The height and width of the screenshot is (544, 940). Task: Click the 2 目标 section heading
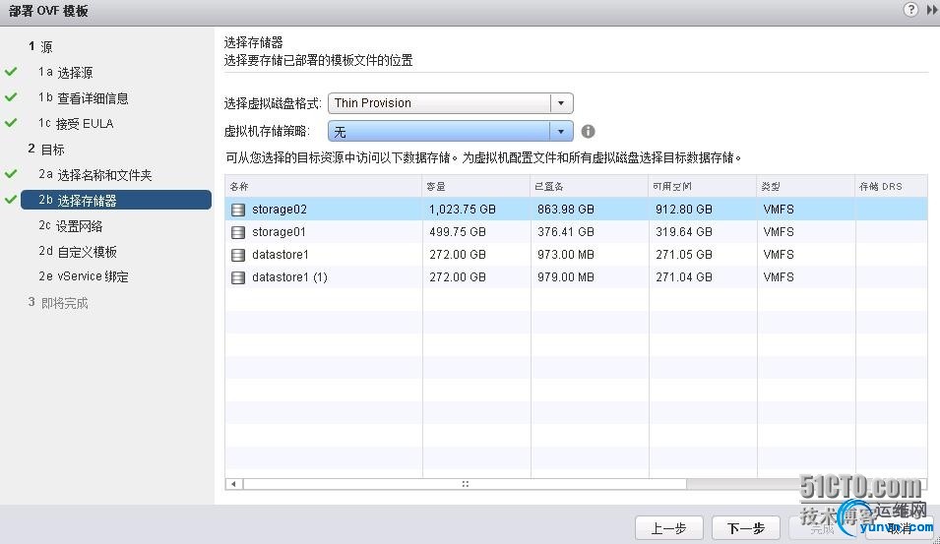[46, 149]
